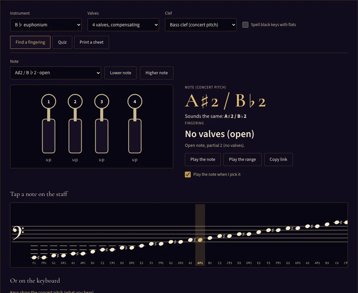Tap the F1 note on the staff
This screenshot has height=293, width=358.
coord(34,258)
